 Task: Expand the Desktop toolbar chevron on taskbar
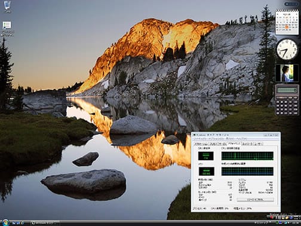click(270, 222)
